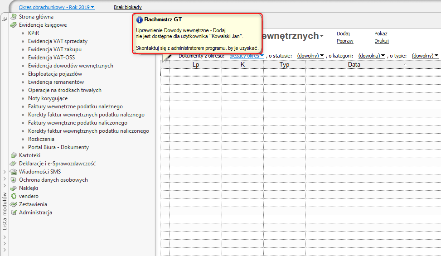Select Wiadomości SMS module
Viewport: 441px width, 256px height.
coord(39,171)
